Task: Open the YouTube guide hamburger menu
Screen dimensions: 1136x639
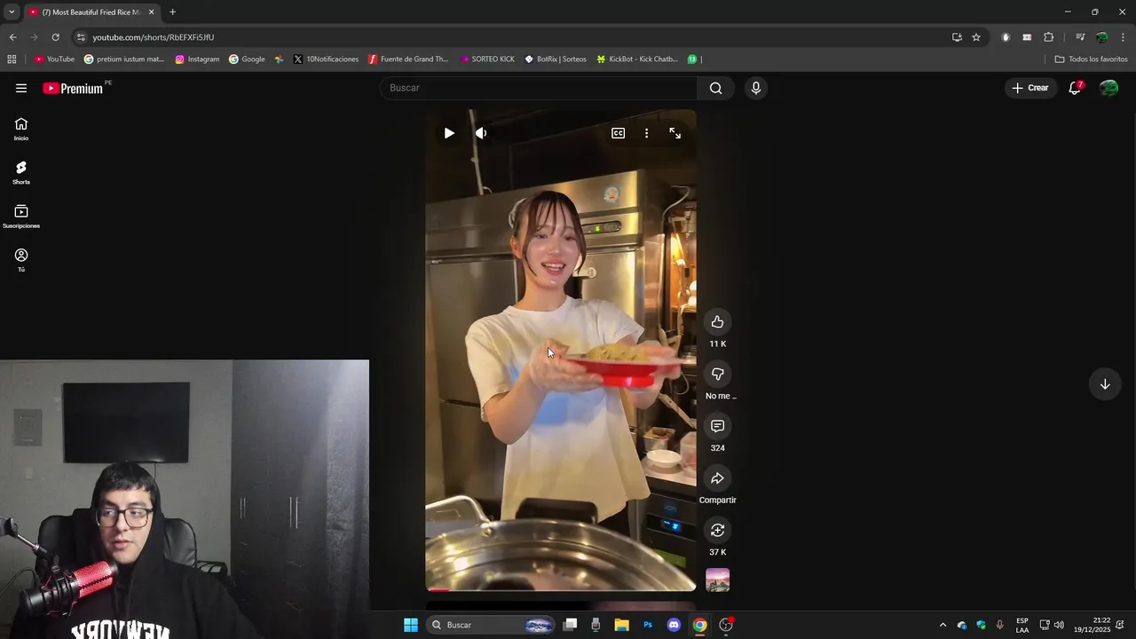Action: click(21, 88)
